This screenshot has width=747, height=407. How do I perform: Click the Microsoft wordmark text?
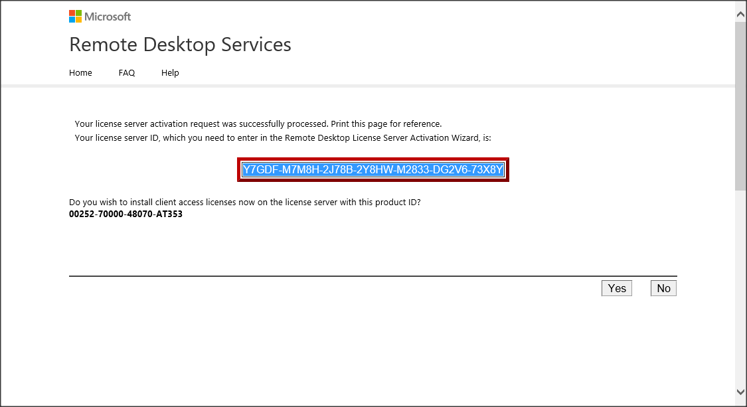108,17
